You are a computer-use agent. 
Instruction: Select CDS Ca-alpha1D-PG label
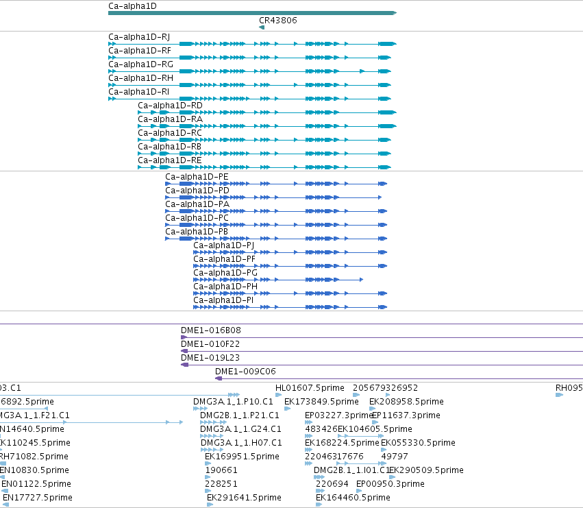[225, 274]
